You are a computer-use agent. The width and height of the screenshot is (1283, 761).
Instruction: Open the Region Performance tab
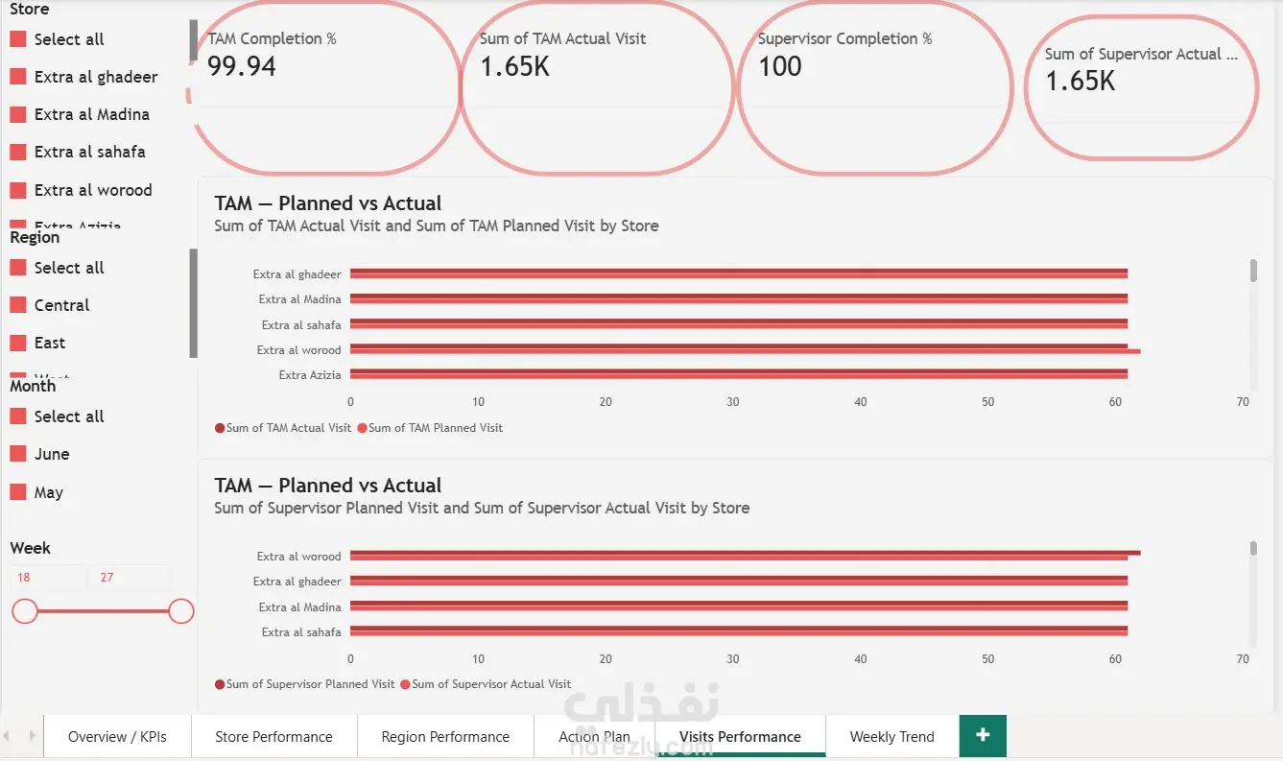tap(445, 736)
